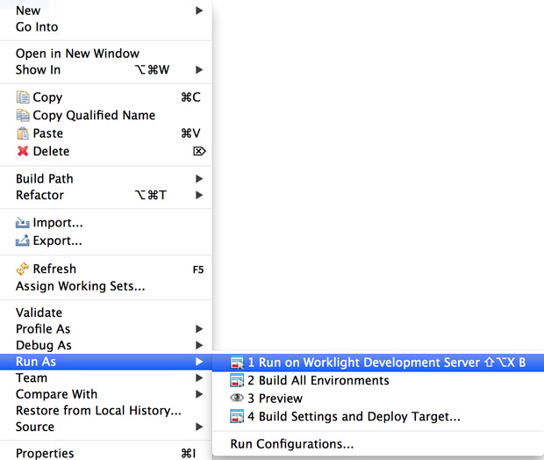The height and width of the screenshot is (460, 544).
Task: Expand the Refactor submenu arrow
Action: pyautogui.click(x=199, y=195)
